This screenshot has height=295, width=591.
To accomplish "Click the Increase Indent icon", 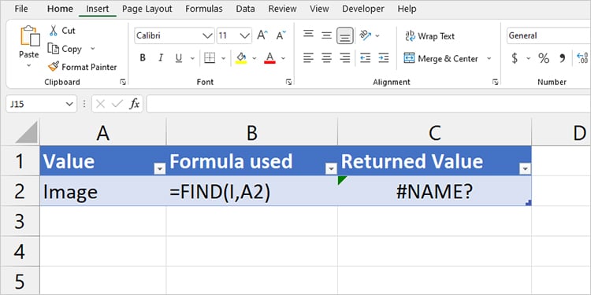I will 383,57.
